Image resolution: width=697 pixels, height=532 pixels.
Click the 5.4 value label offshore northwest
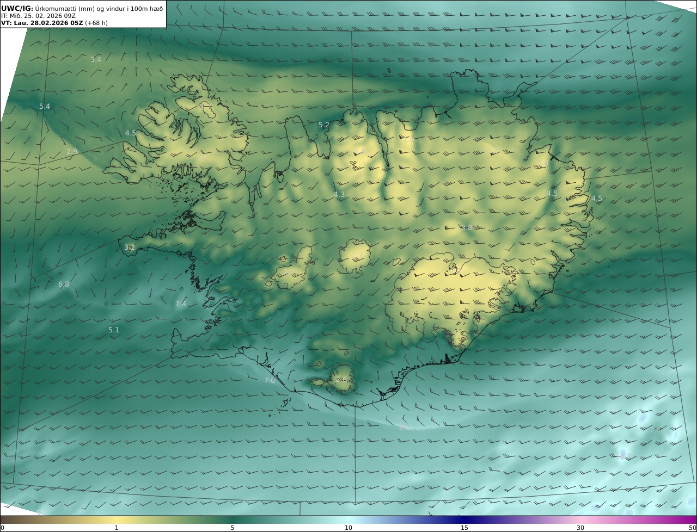tap(45, 107)
